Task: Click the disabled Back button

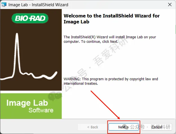Action: pyautogui.click(x=92, y=127)
